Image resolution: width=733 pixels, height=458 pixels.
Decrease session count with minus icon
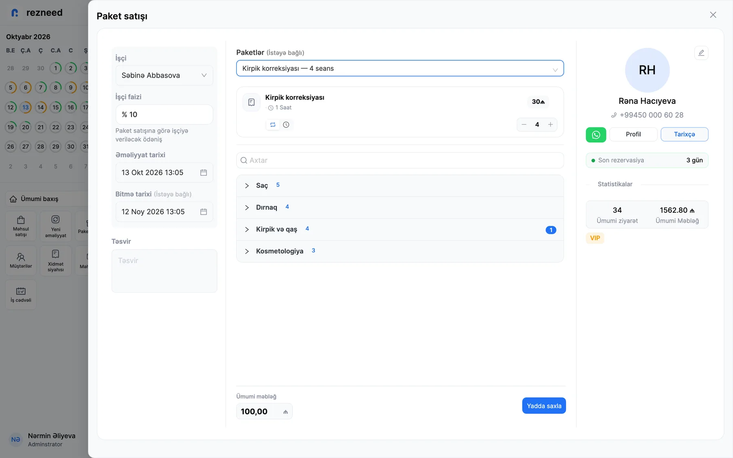click(524, 125)
